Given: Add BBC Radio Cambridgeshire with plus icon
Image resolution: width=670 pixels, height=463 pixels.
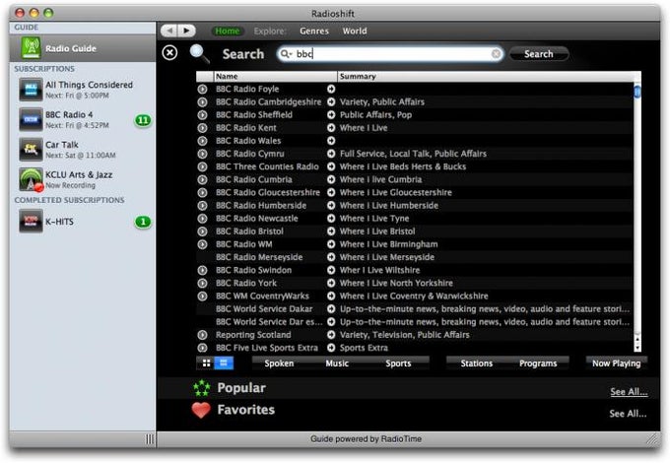Looking at the screenshot, I should tap(331, 101).
